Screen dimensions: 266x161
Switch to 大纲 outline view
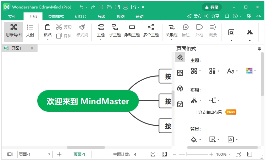30,30
